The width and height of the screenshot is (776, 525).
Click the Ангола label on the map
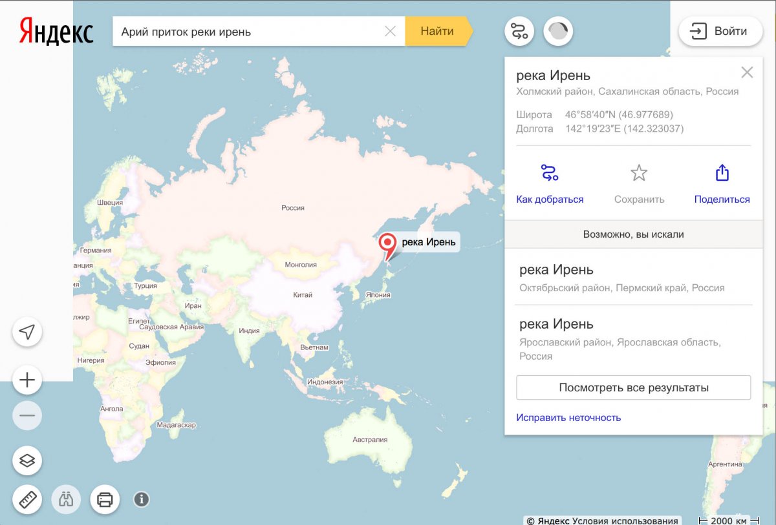[x=112, y=409]
